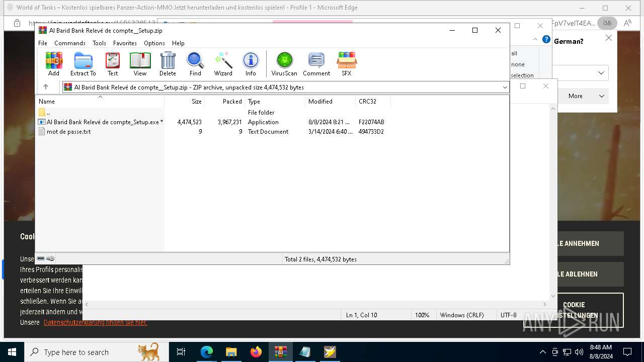Sort by the Size column header

[x=185, y=102]
